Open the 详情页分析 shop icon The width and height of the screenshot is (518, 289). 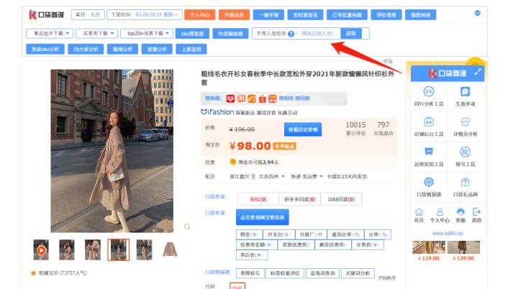pyautogui.click(x=465, y=122)
